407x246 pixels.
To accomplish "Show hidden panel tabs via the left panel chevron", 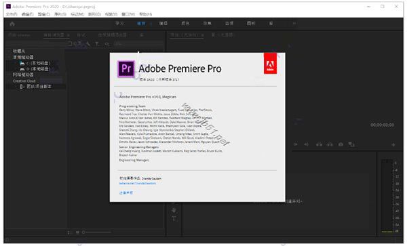I will (142, 35).
